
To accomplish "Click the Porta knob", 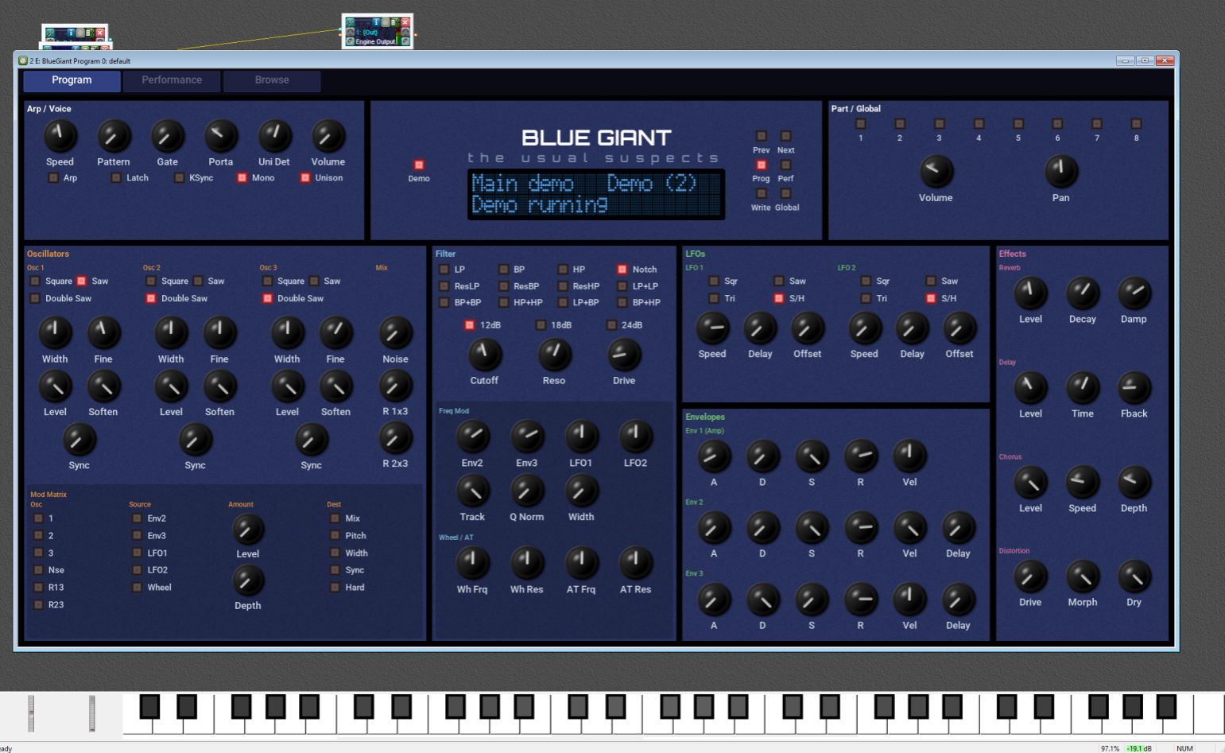I will 221,137.
